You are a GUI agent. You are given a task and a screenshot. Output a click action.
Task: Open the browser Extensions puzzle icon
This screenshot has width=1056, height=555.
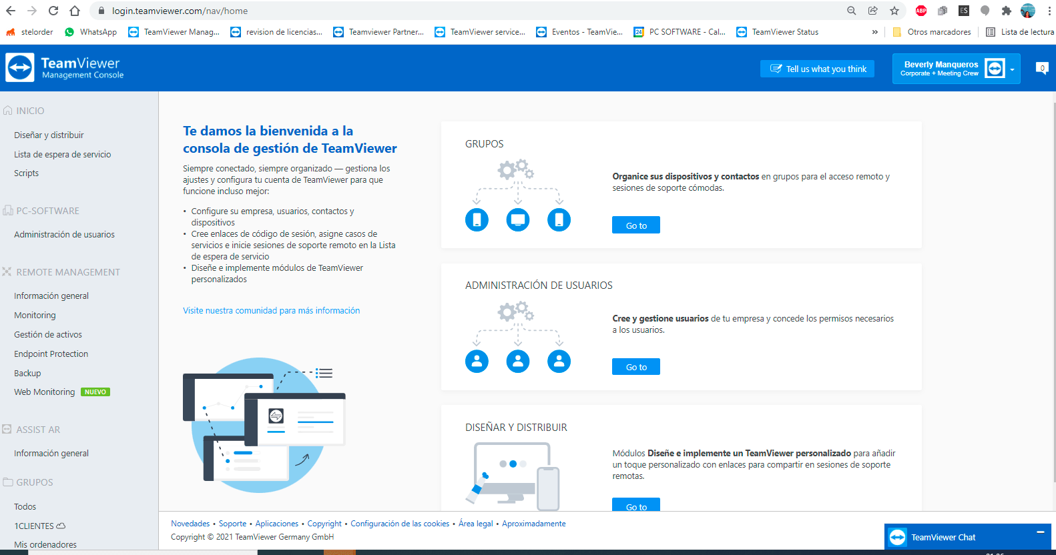[x=1007, y=11]
